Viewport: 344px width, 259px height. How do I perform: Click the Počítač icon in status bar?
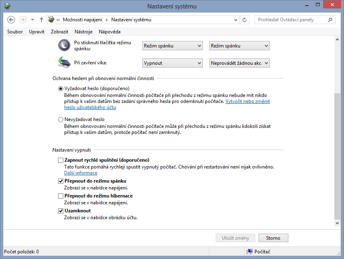point(250,252)
